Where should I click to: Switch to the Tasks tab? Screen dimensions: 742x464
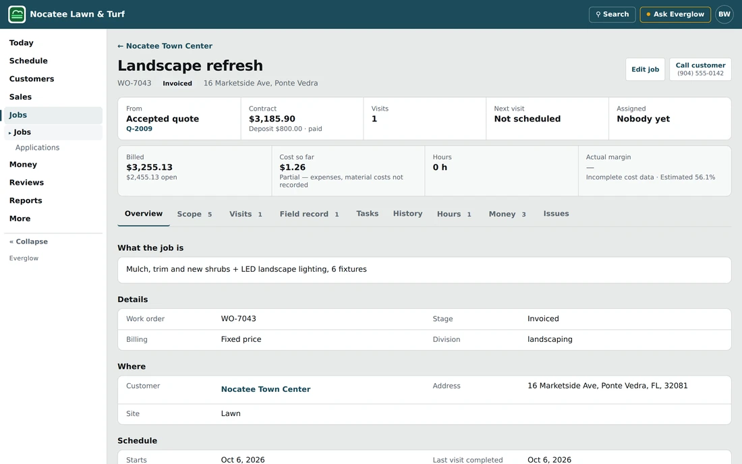[367, 214]
